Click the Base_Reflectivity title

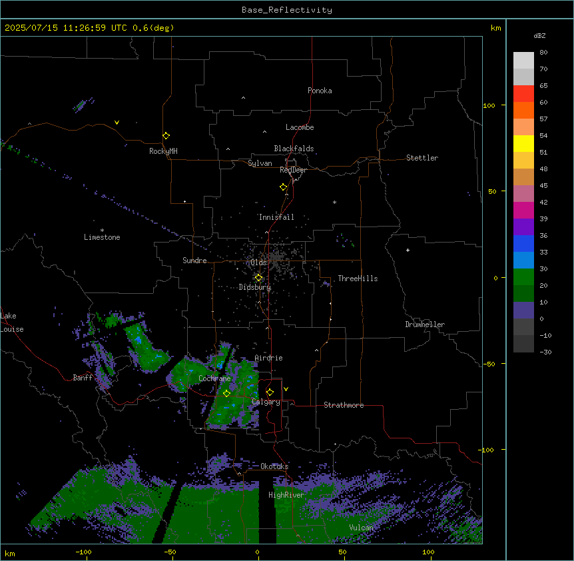click(x=287, y=10)
